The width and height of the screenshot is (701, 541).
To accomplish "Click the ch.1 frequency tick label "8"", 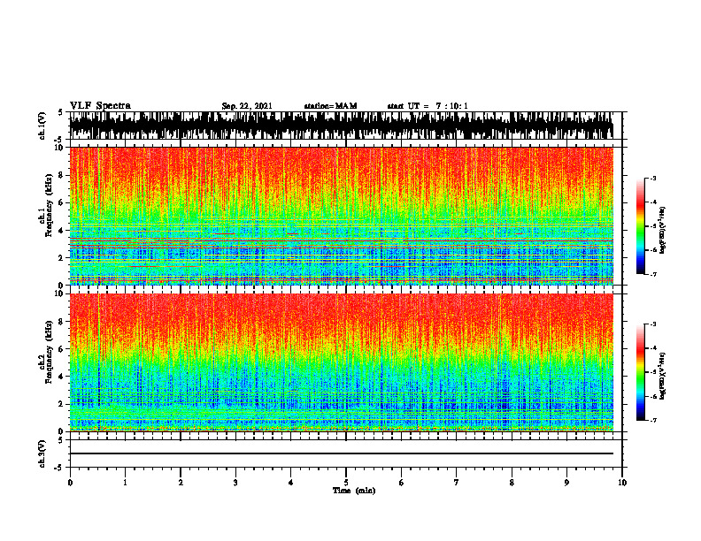I will (x=62, y=175).
